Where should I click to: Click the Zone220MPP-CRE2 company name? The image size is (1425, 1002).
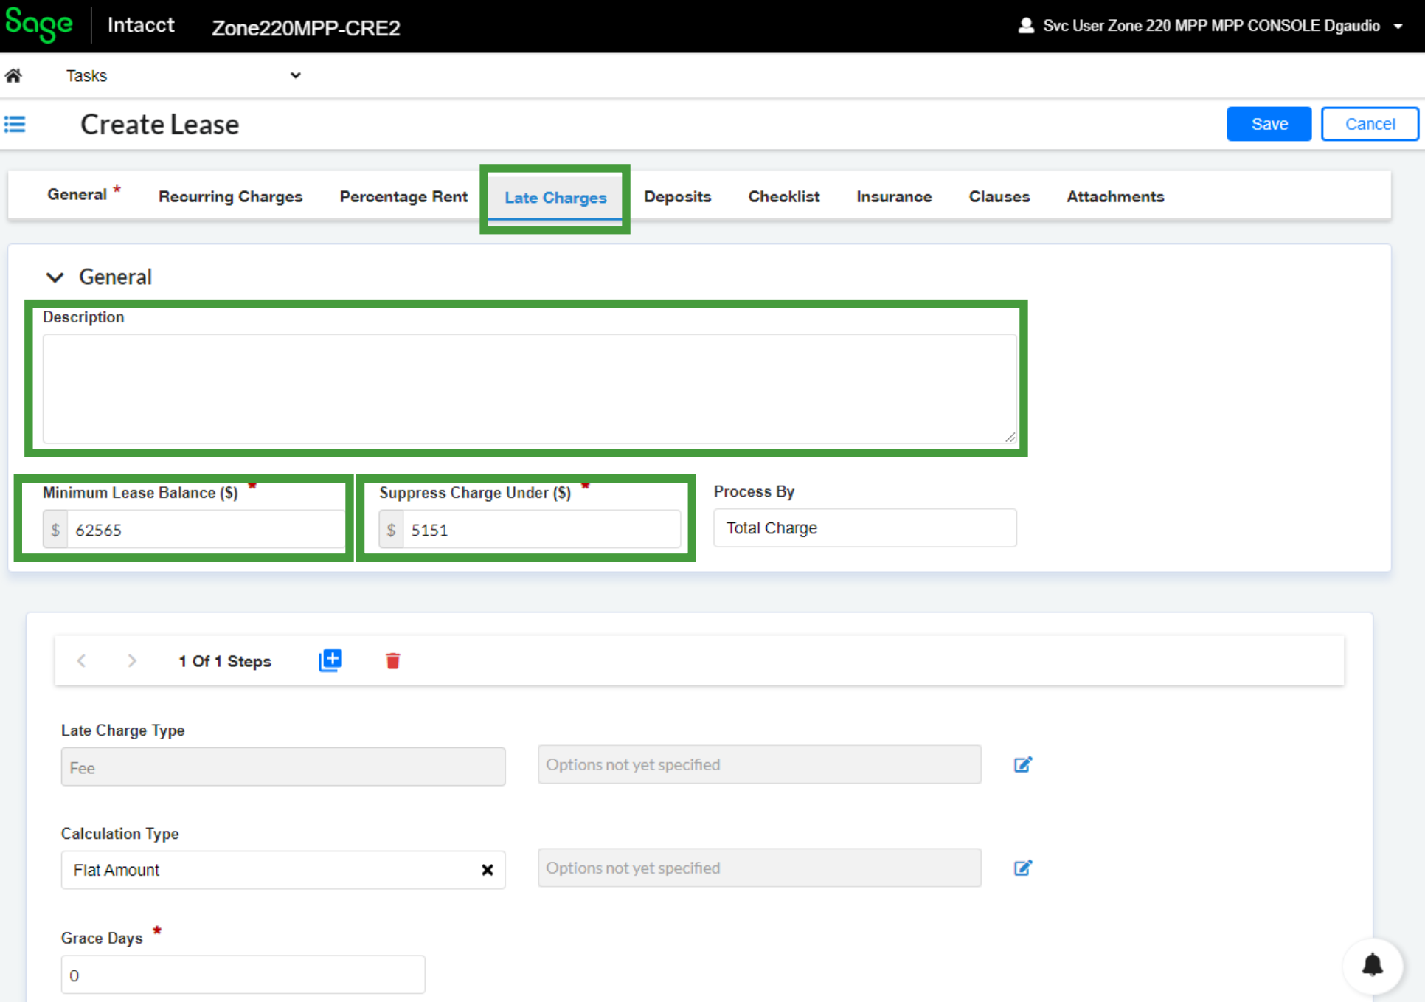tap(306, 27)
